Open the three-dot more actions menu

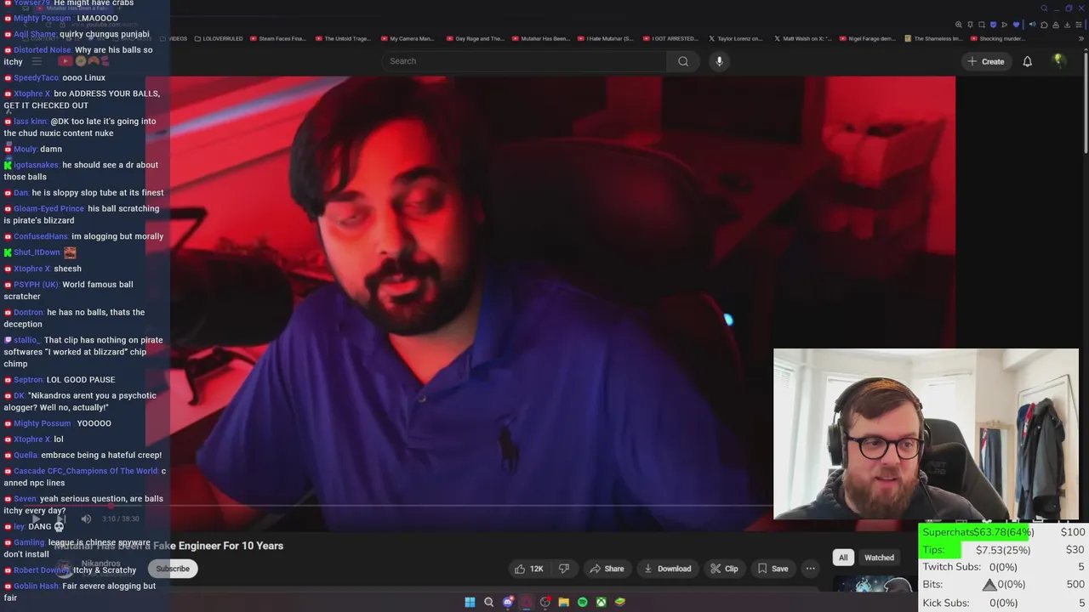pos(810,569)
